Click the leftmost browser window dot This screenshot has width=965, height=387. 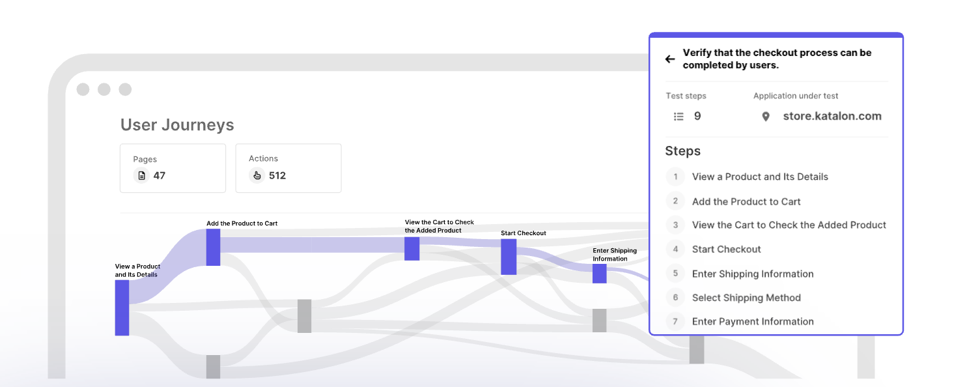coord(83,89)
